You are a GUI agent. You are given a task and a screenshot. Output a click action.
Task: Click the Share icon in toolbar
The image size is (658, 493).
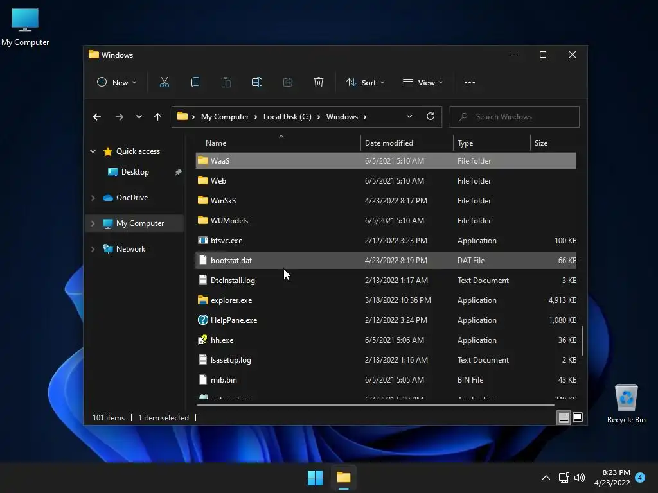[x=288, y=83]
